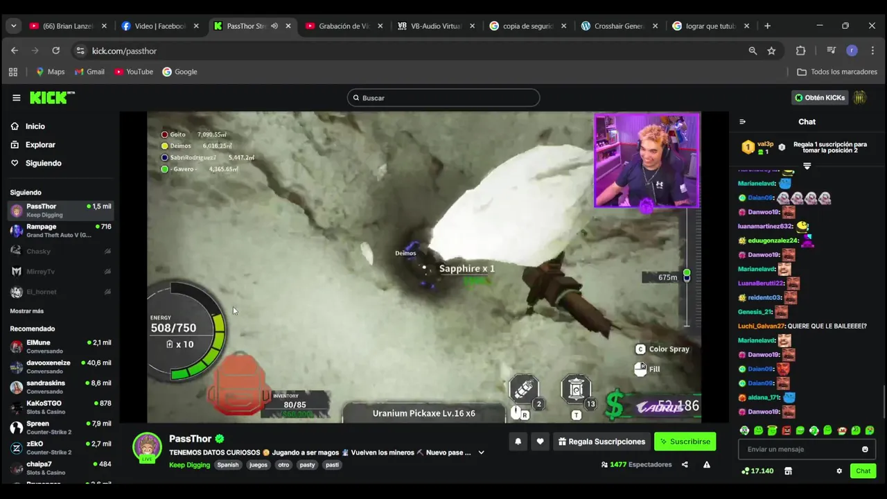Click the stream video player
Image resolution: width=887 pixels, height=499 pixels.
click(x=423, y=267)
